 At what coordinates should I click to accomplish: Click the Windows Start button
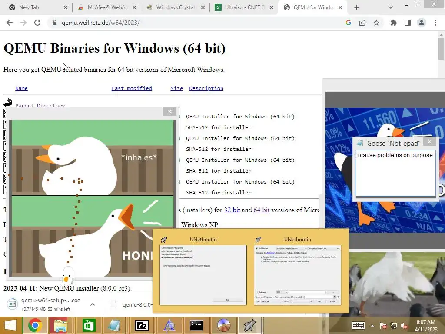coord(10,325)
